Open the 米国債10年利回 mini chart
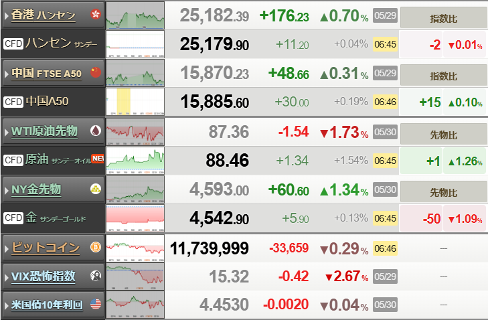Image resolution: width=488 pixels, height=320 pixels. [x=135, y=305]
